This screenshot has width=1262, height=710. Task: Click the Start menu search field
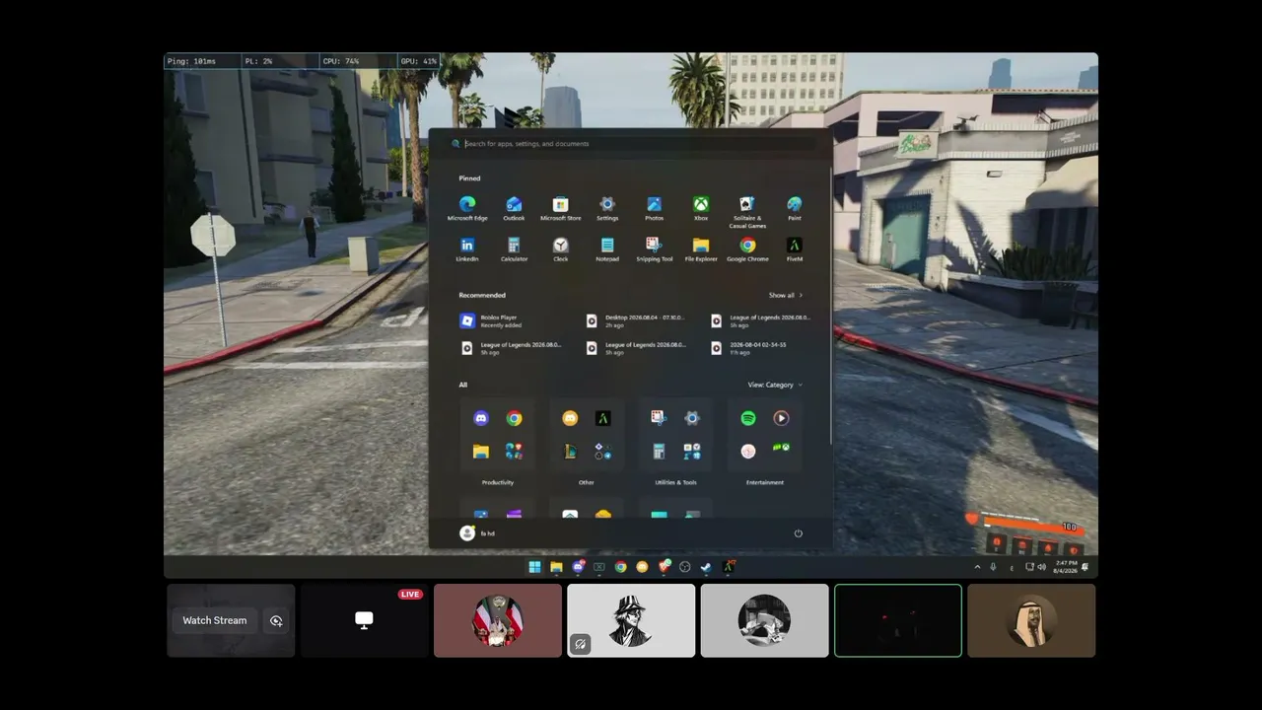[x=631, y=144]
